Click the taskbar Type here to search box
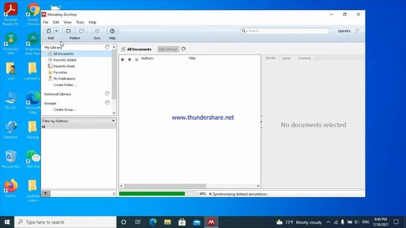This screenshot has width=406, height=228. coord(65,222)
